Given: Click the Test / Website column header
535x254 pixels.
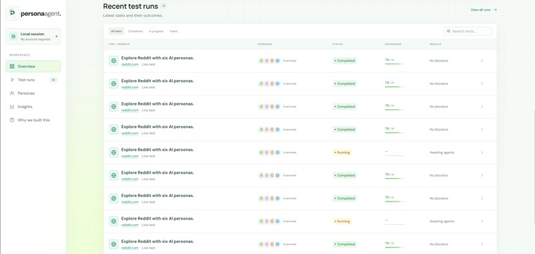Looking at the screenshot, I should [x=119, y=44].
